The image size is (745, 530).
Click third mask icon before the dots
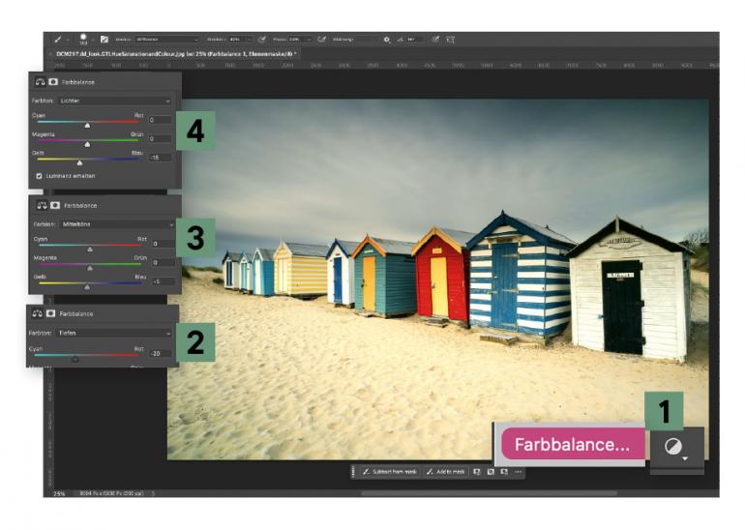click(x=504, y=472)
